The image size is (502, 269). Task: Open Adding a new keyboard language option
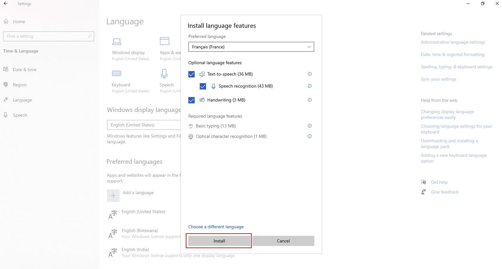[454, 158]
